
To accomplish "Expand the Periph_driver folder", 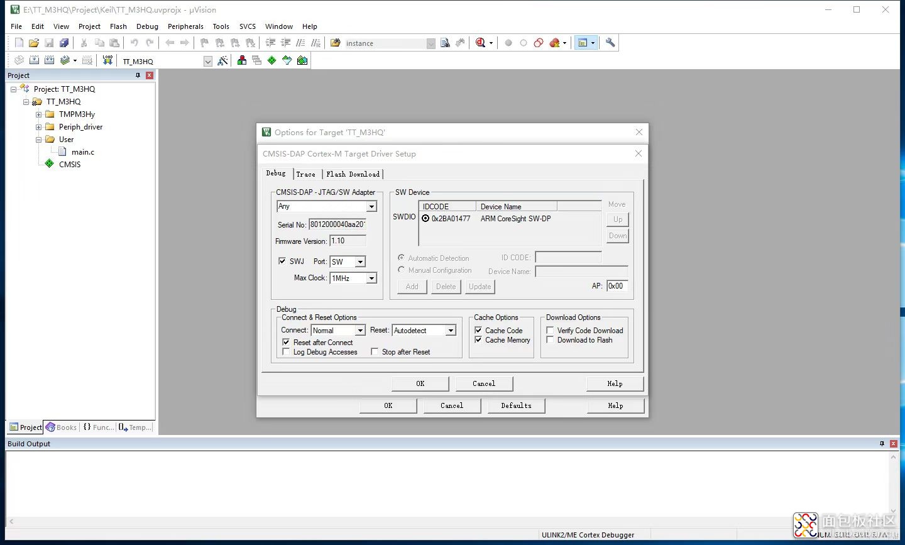I will (38, 127).
